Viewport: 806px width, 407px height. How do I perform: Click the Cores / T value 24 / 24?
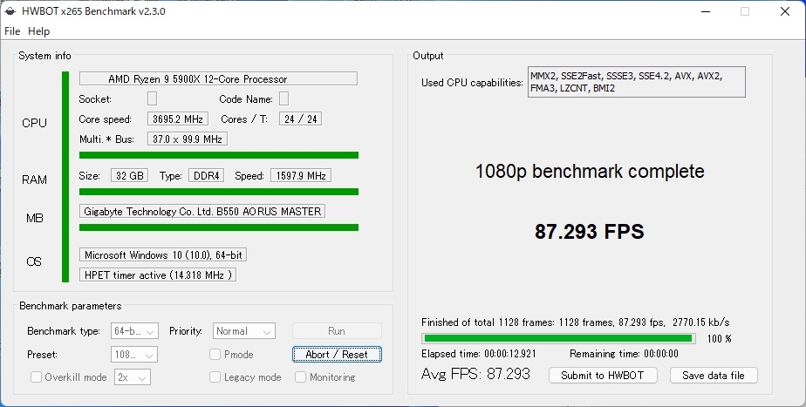pyautogui.click(x=301, y=119)
